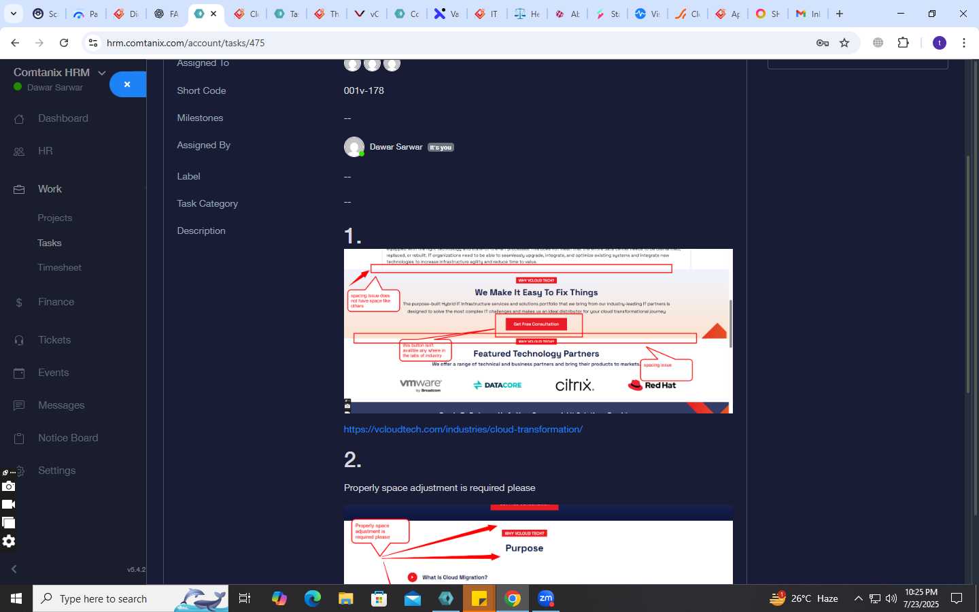Image resolution: width=979 pixels, height=612 pixels.
Task: Open the password manager key icon
Action: [823, 43]
